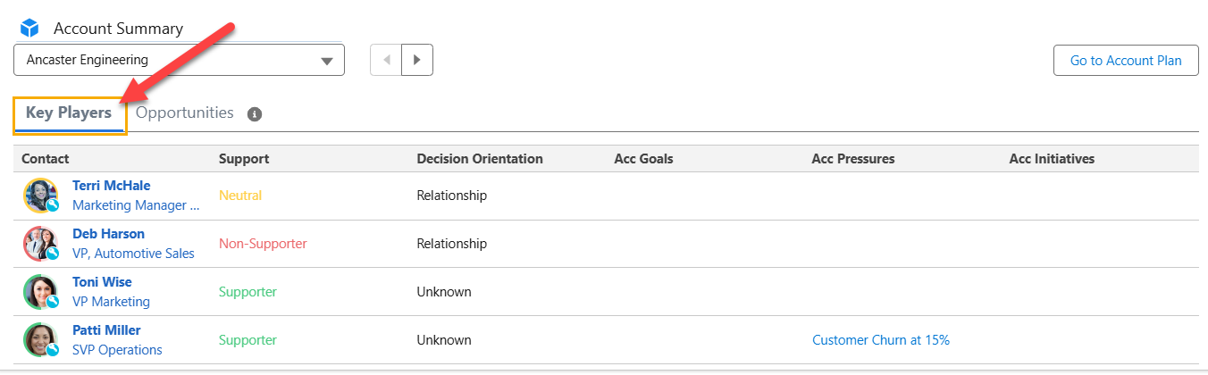This screenshot has width=1208, height=375.
Task: Click Patti Miller's avatar photo
Action: (40, 340)
